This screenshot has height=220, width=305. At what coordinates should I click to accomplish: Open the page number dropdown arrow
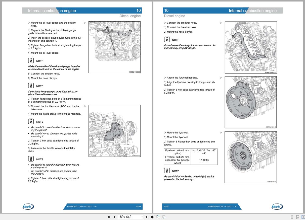(142, 217)
